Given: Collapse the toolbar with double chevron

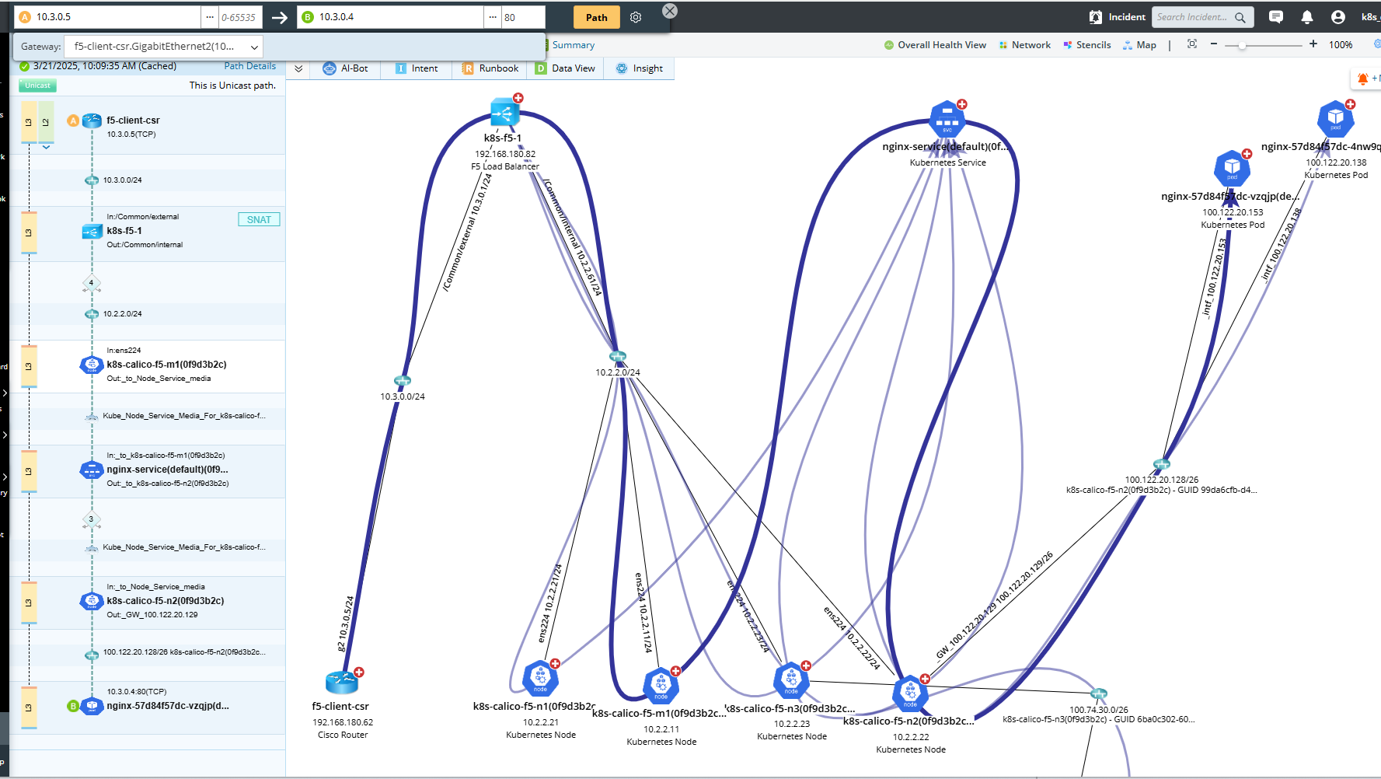Looking at the screenshot, I should point(298,68).
